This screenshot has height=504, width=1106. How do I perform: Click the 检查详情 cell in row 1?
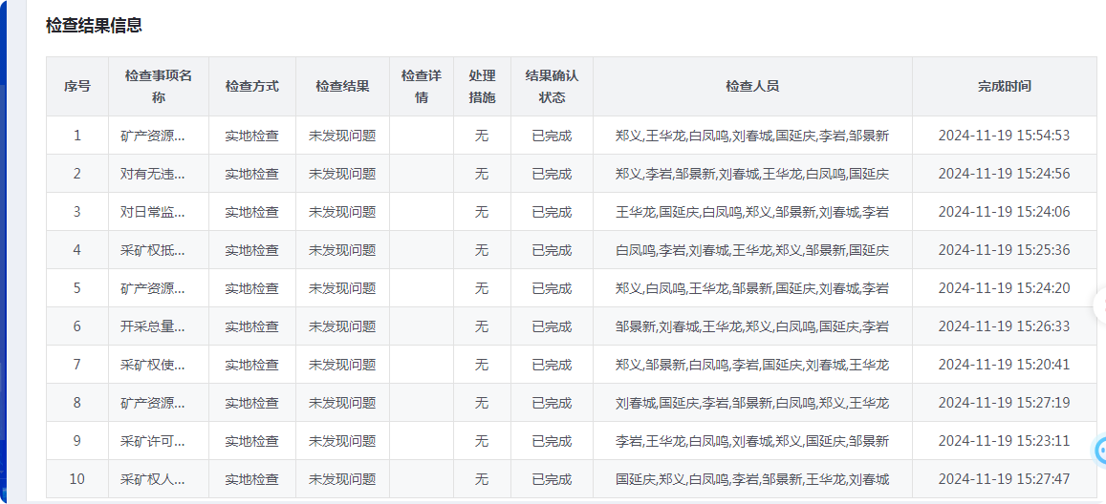[421, 136]
